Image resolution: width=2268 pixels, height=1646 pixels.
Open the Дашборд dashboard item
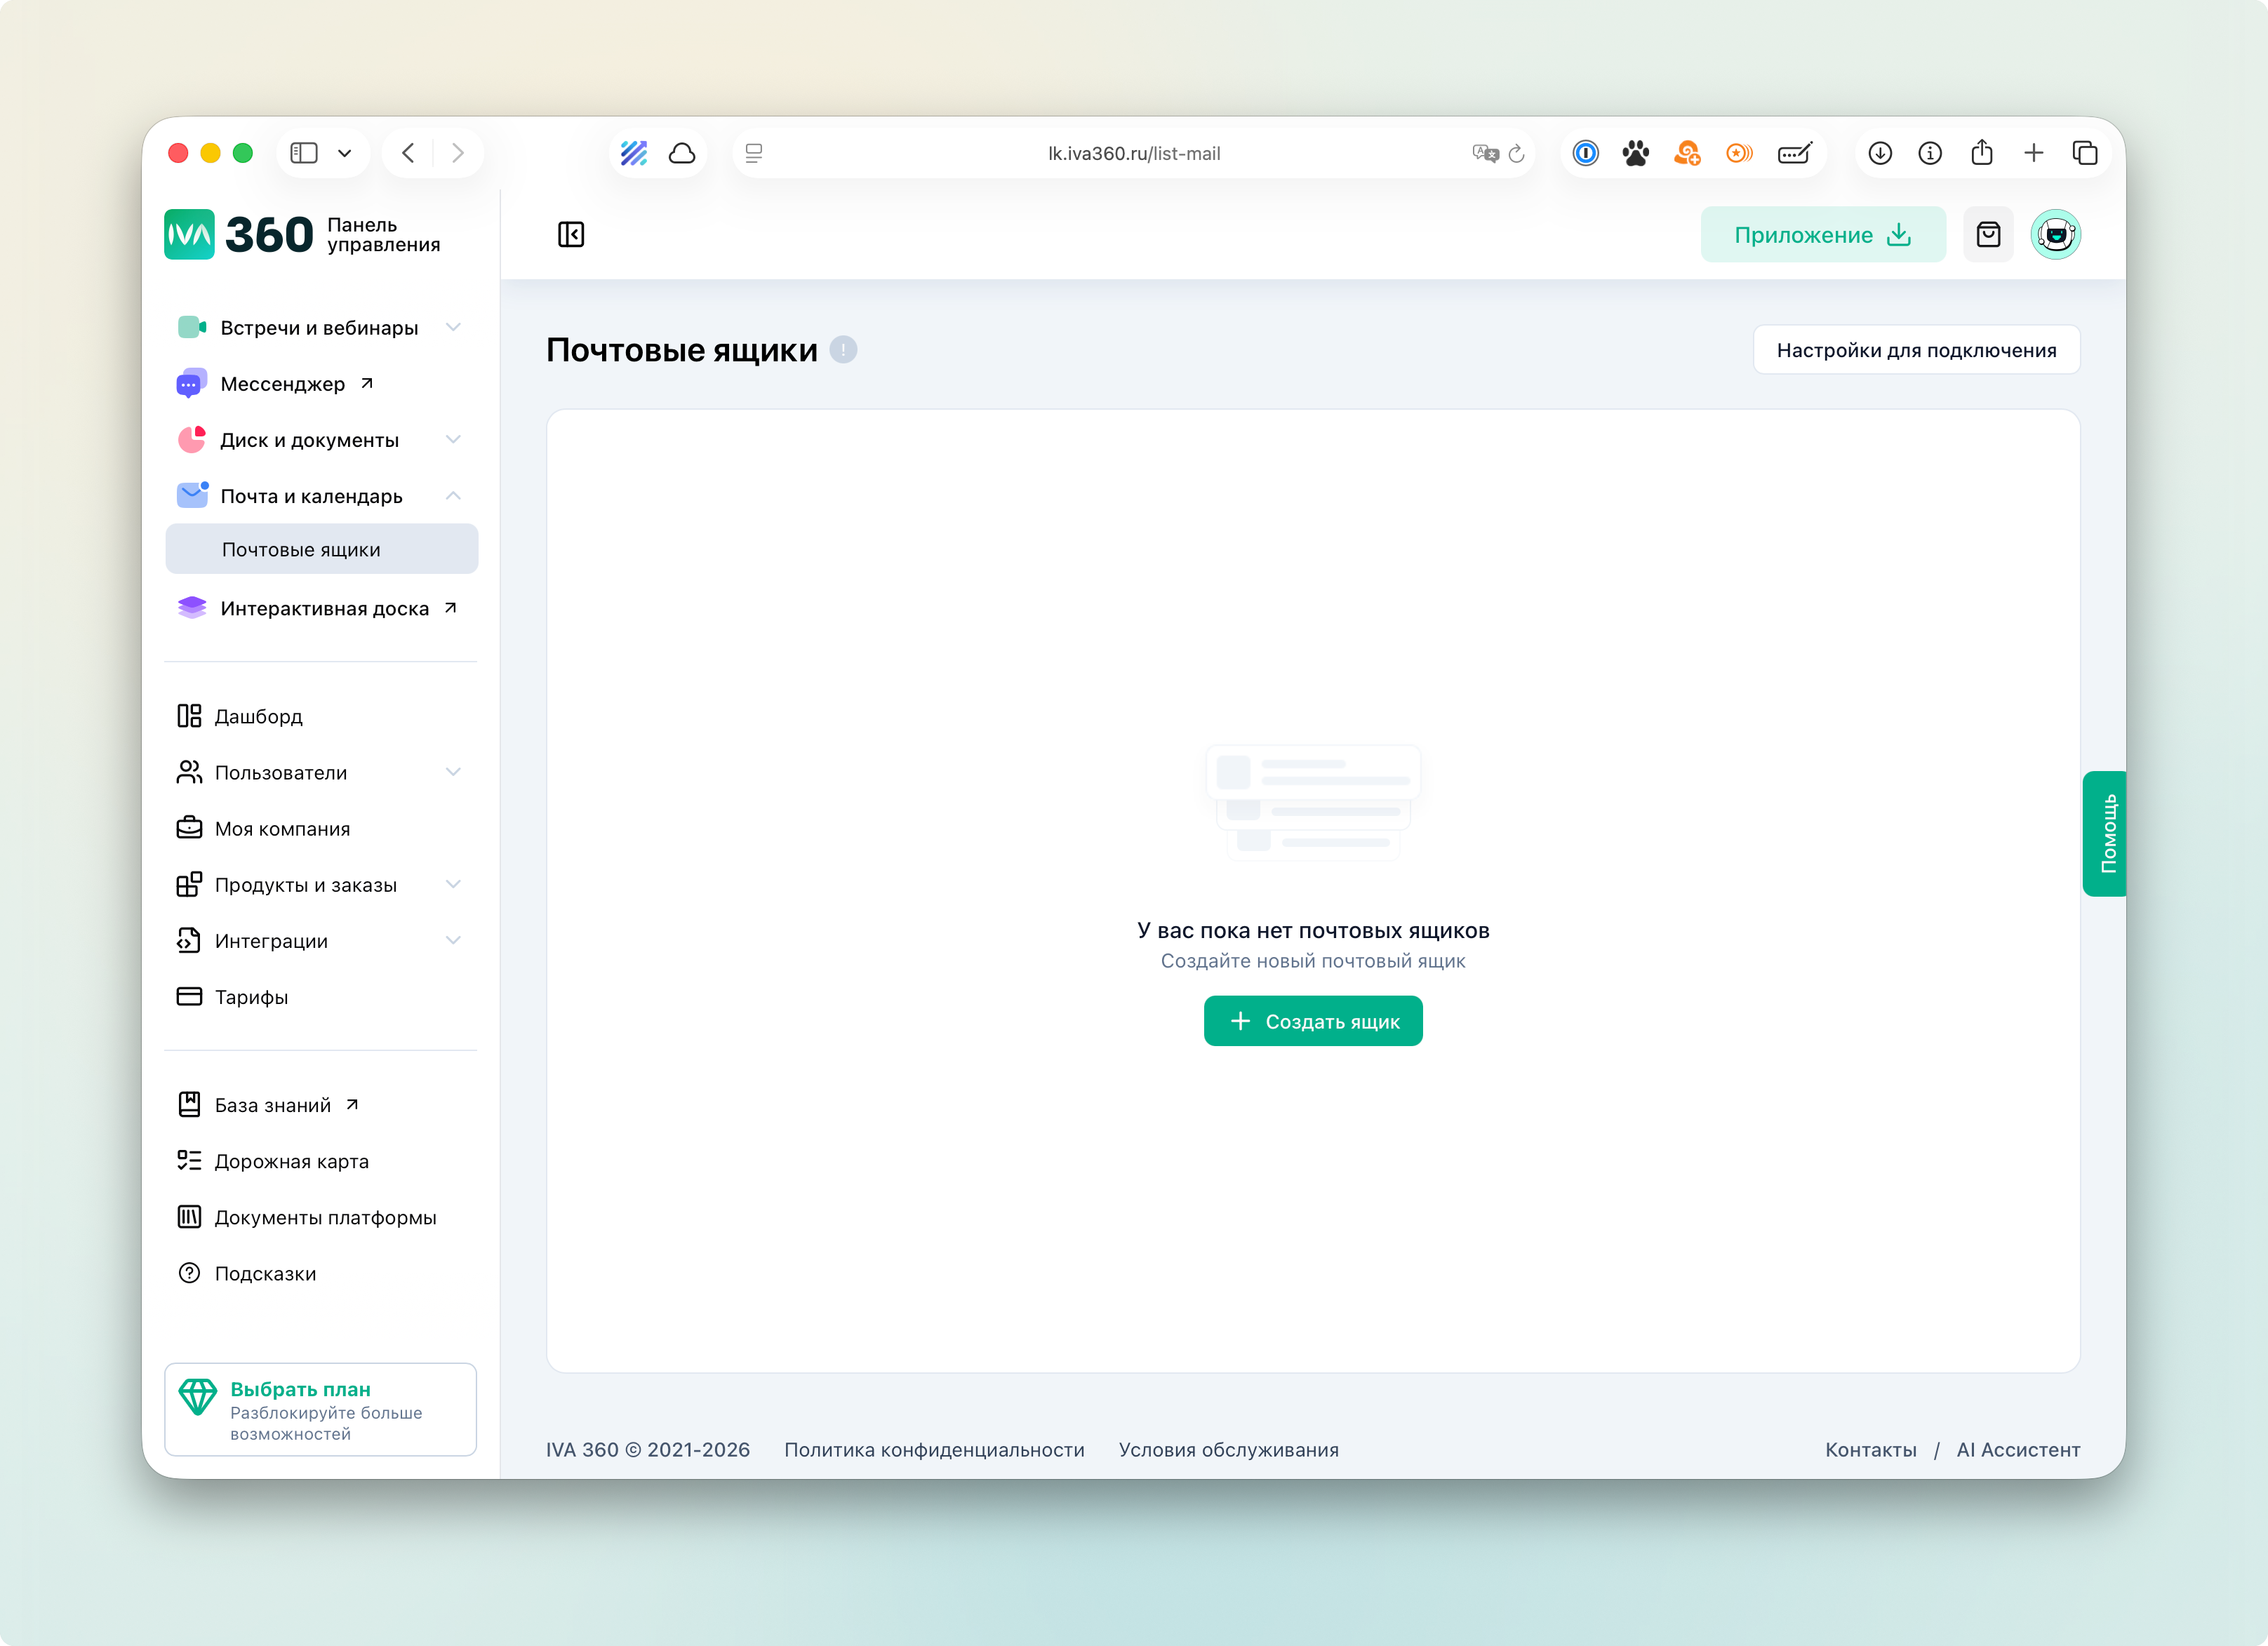(x=258, y=716)
